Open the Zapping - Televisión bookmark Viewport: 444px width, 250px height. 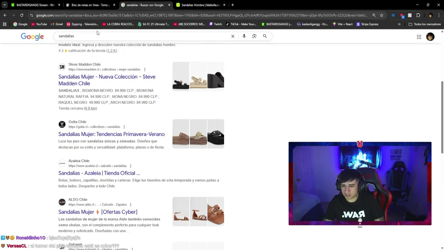click(82, 24)
